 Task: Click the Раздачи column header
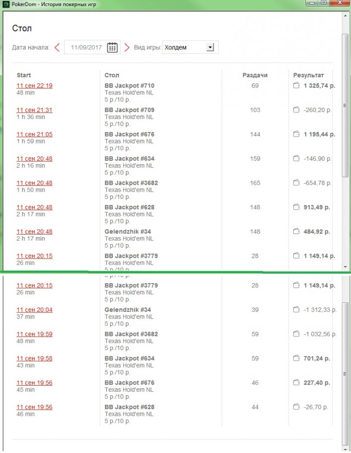(x=255, y=75)
